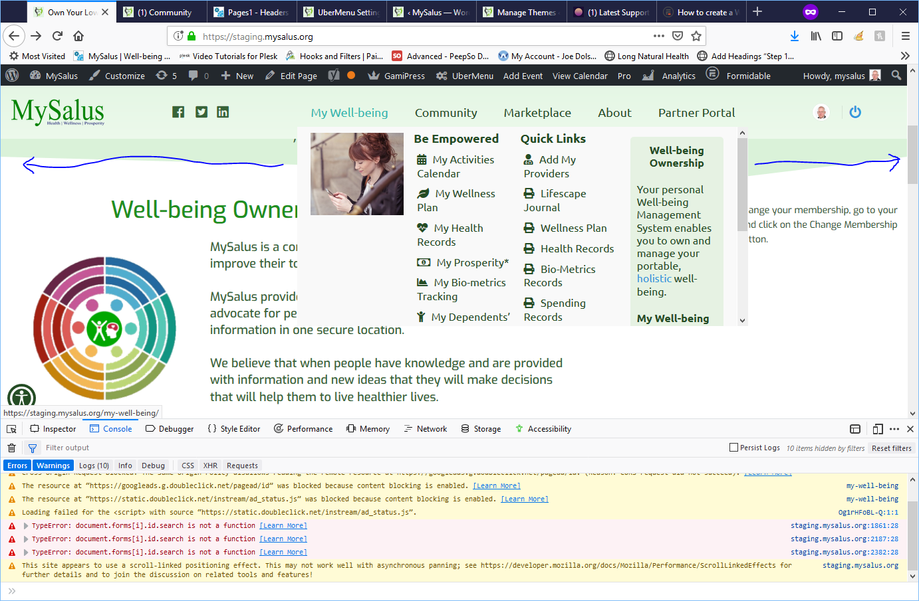Viewport: 919px width, 601px height.
Task: Expand the first TypeError message
Action: pos(26,525)
